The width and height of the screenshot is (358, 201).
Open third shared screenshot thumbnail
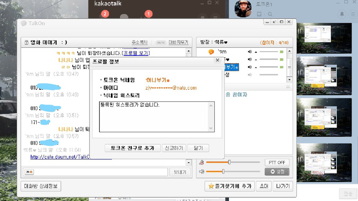coord(324,118)
